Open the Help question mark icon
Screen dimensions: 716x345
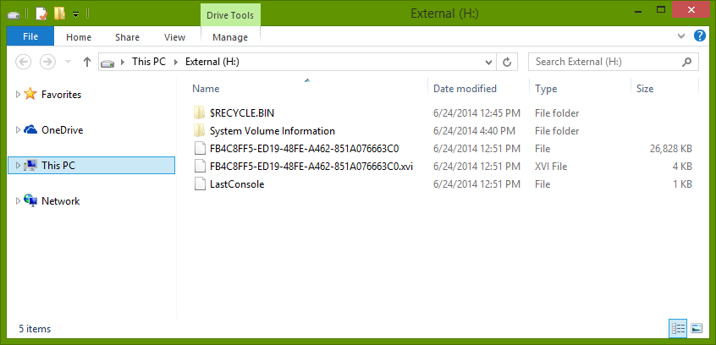pyautogui.click(x=700, y=36)
